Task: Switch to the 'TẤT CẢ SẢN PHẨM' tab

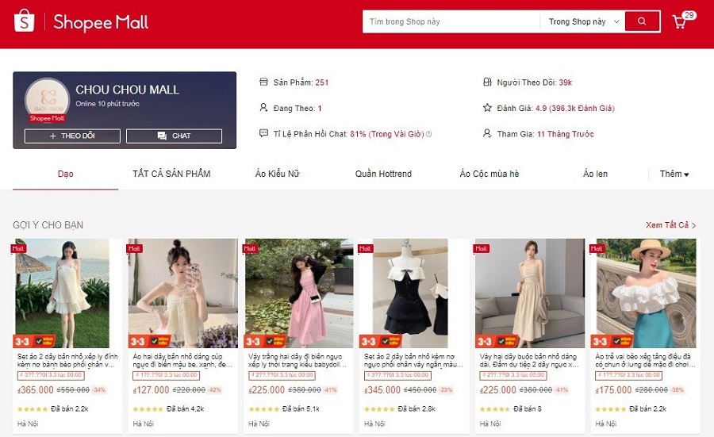Action: (x=171, y=174)
